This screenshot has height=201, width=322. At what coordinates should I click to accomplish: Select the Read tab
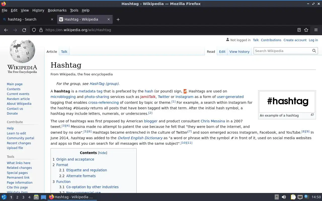[211, 52]
